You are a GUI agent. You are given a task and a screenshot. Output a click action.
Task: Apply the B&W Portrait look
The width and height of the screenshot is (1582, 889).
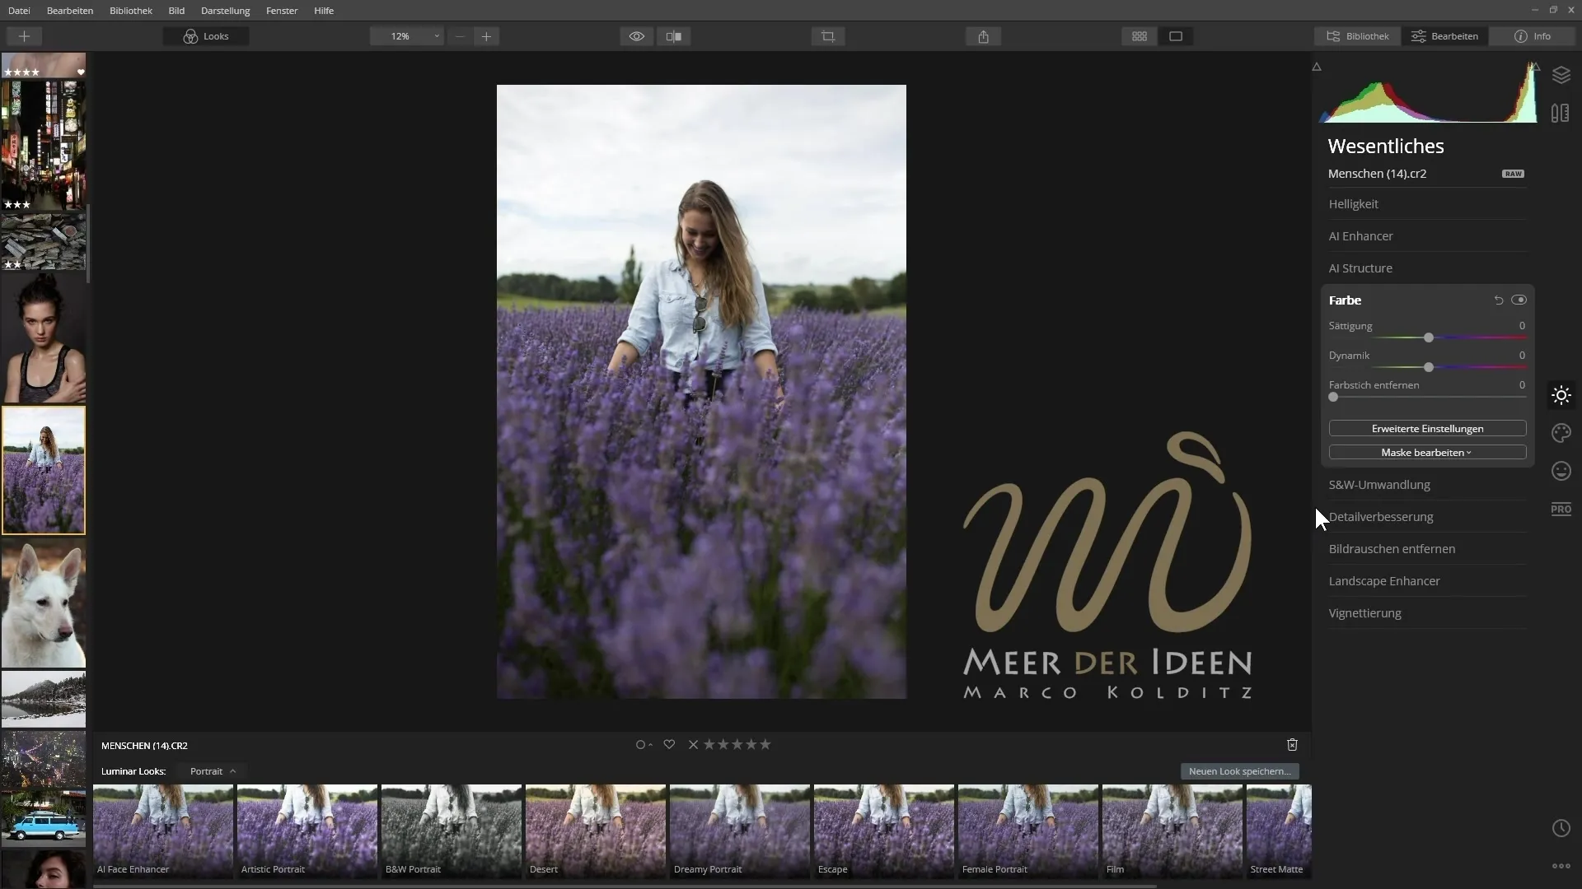pyautogui.click(x=452, y=831)
